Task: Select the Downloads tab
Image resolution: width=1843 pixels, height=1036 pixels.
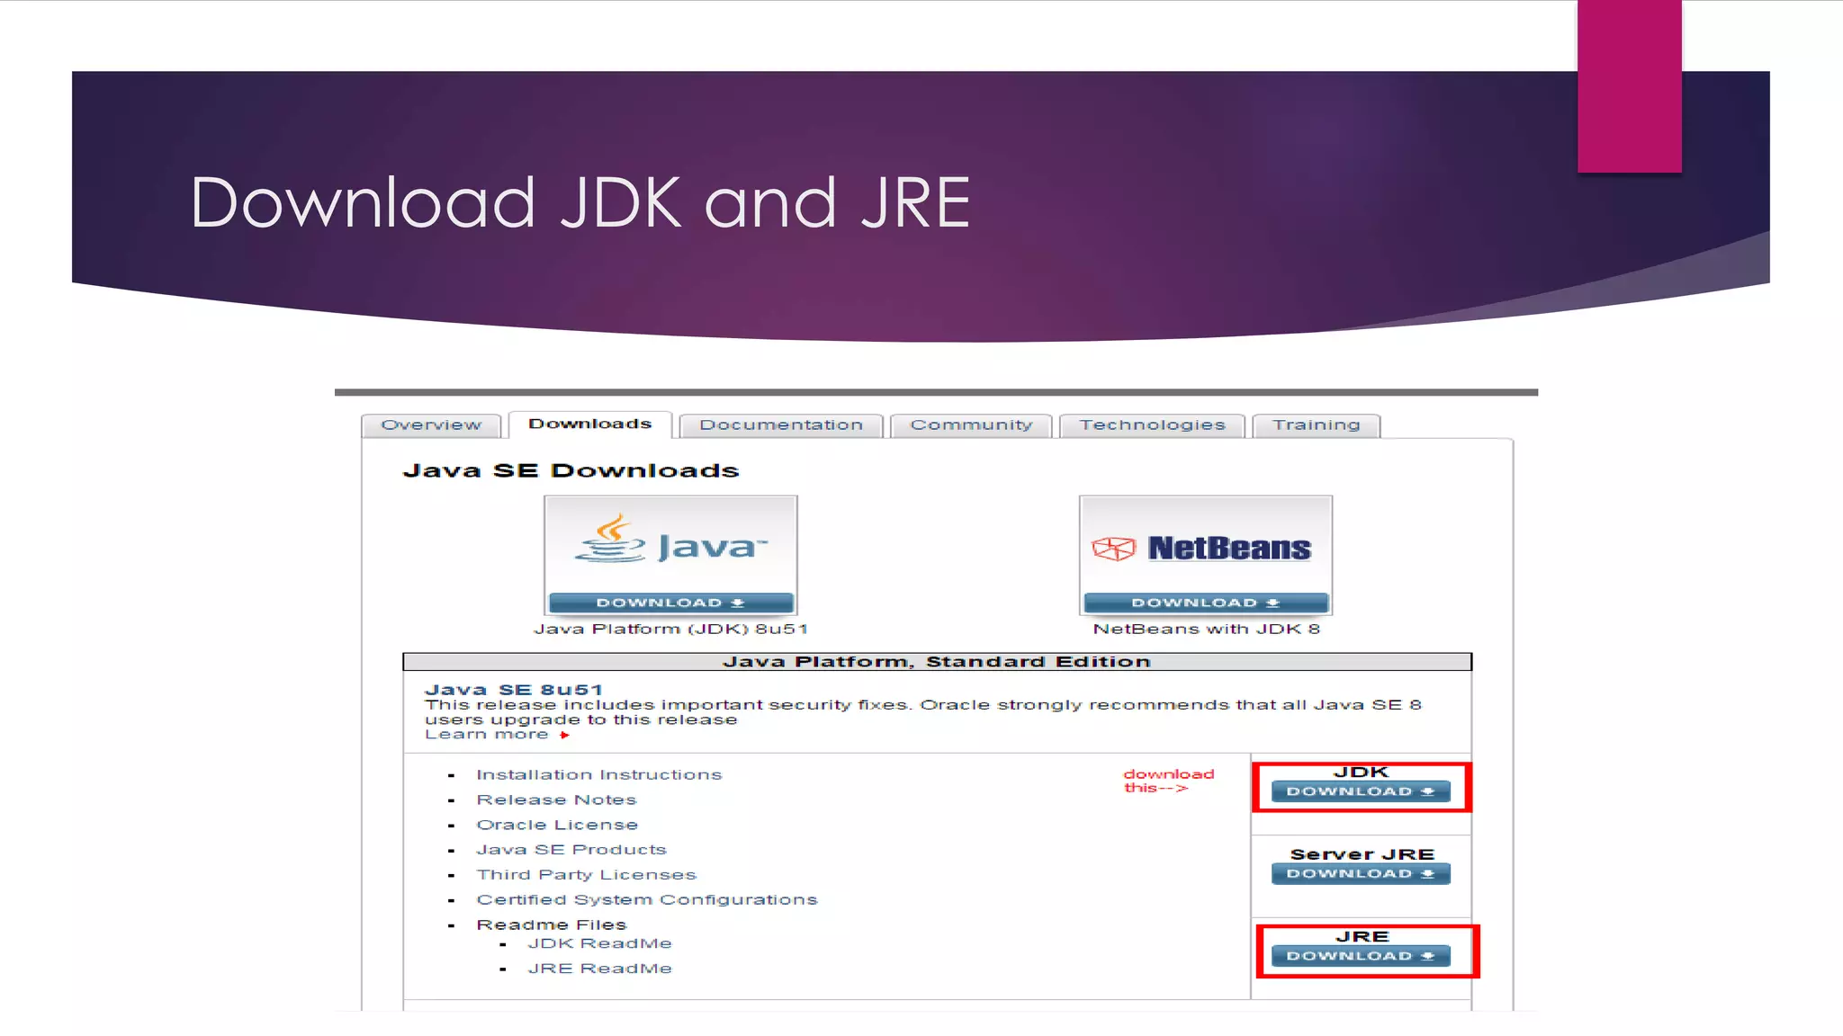Action: coord(590,424)
